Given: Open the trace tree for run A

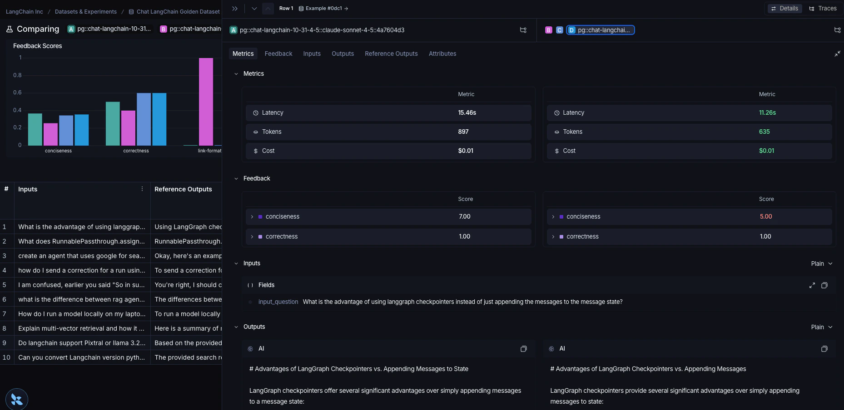Looking at the screenshot, I should tap(523, 30).
